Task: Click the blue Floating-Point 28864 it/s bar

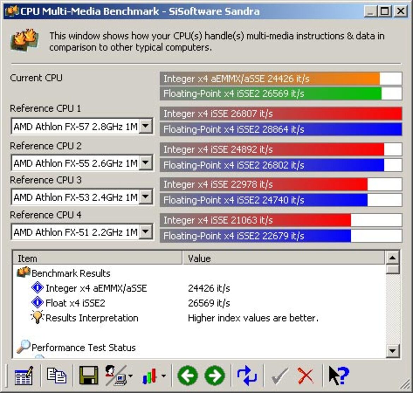Action: coord(281,129)
